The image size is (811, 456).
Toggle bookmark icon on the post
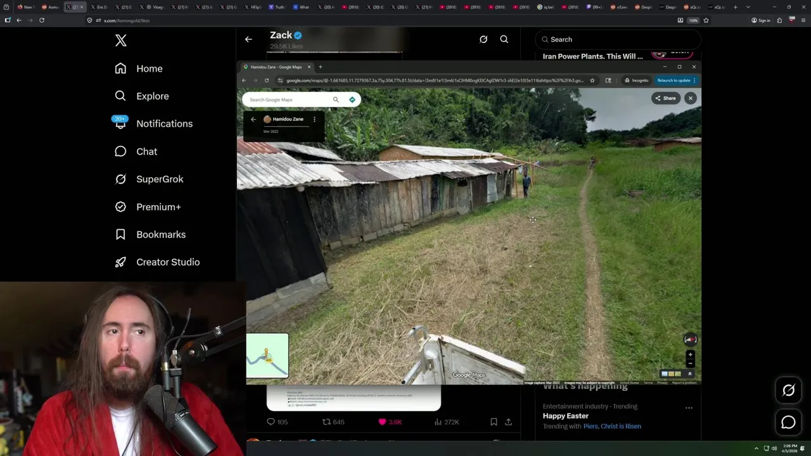coord(494,422)
